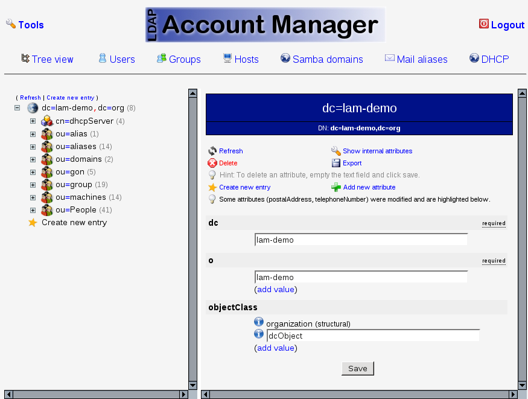Viewport: 528px width, 399px height.
Task: Click the dc attribute text field
Action: (x=361, y=240)
